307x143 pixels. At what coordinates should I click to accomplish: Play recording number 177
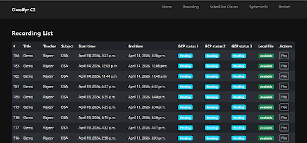(284, 128)
